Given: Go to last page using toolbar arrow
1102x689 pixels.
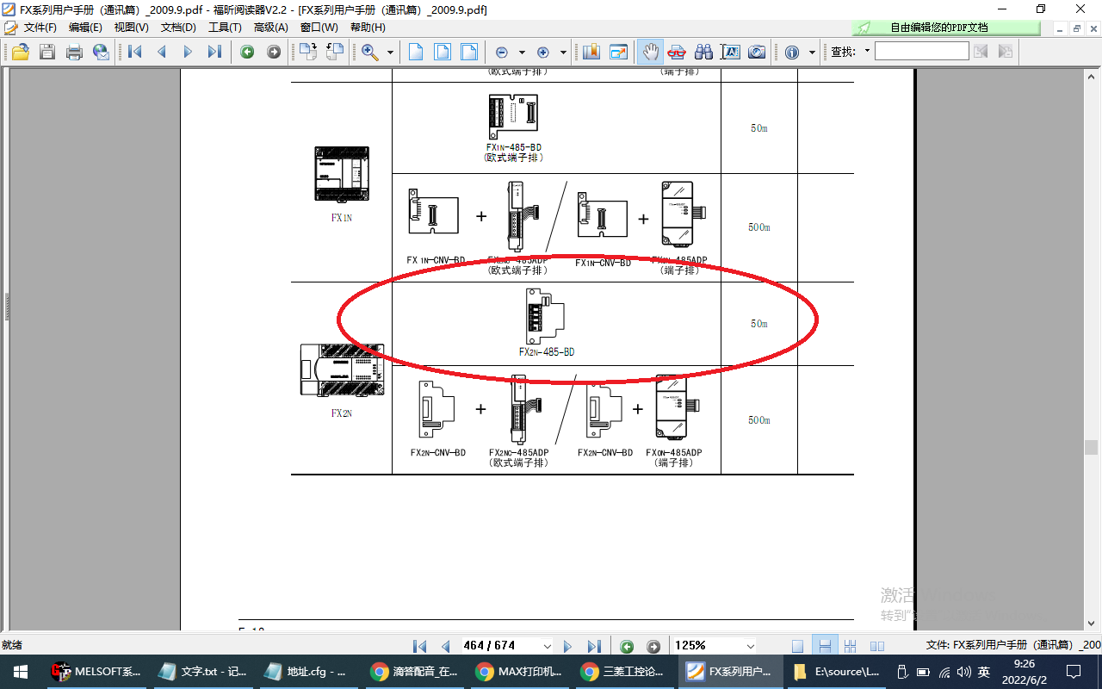Looking at the screenshot, I should pos(214,52).
